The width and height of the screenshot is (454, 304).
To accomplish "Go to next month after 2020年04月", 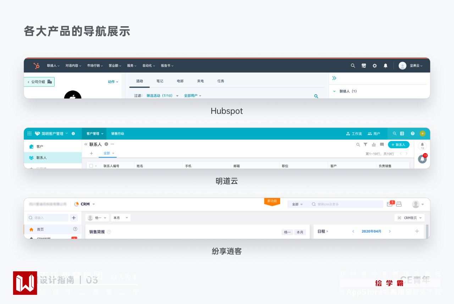I will coord(390,231).
